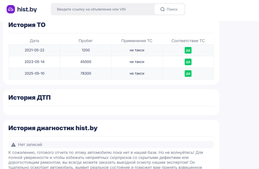Select the 2021-05-22 date cell
The width and height of the screenshot is (259, 169).
coord(34,50)
